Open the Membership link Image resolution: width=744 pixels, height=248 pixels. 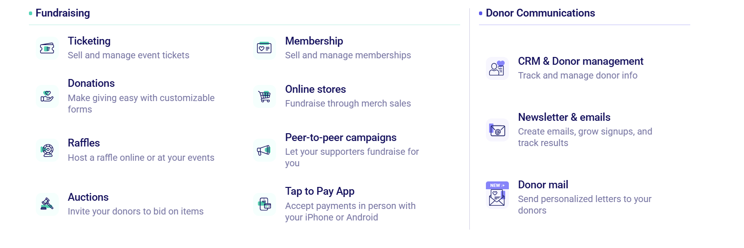click(314, 41)
